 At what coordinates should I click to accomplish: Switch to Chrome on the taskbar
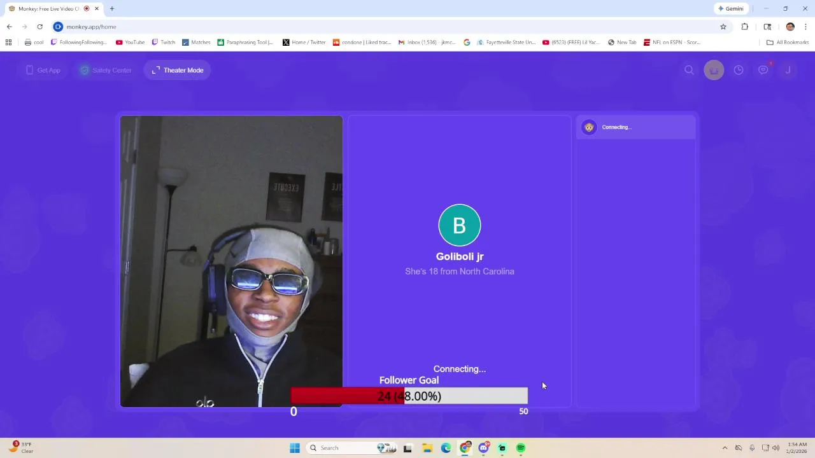coord(465,448)
